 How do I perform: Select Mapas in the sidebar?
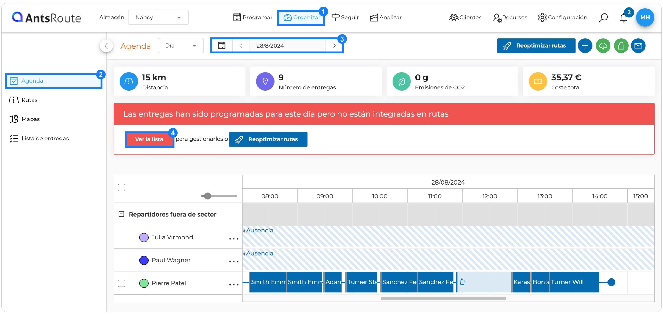pos(24,119)
